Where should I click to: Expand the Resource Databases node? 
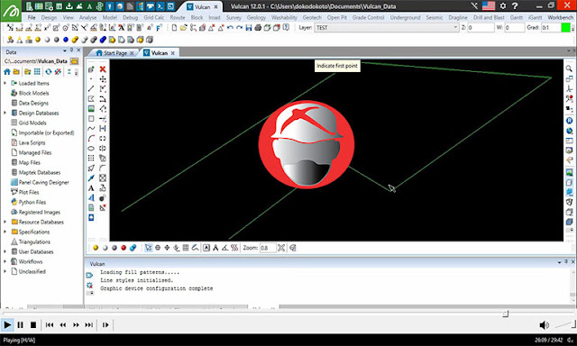coord(5,222)
